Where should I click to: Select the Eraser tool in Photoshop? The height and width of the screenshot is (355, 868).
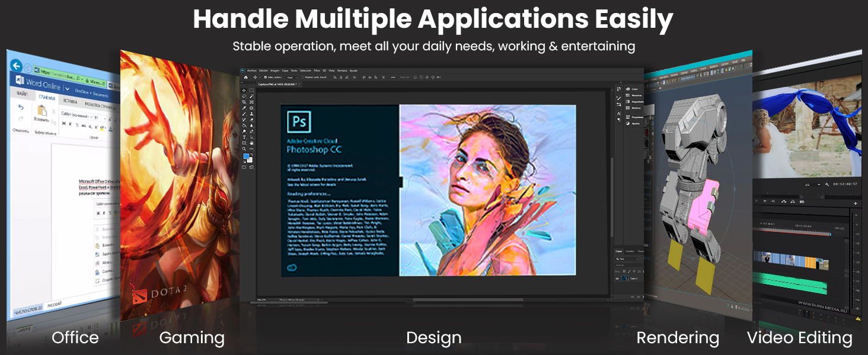(x=251, y=120)
